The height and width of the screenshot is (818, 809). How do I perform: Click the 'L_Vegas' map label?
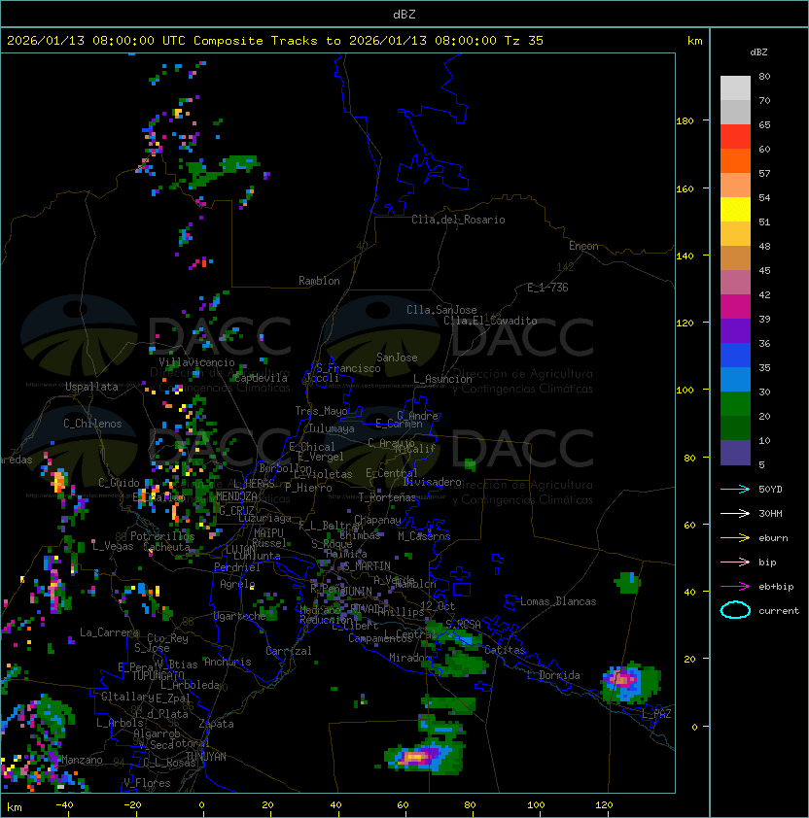click(113, 546)
